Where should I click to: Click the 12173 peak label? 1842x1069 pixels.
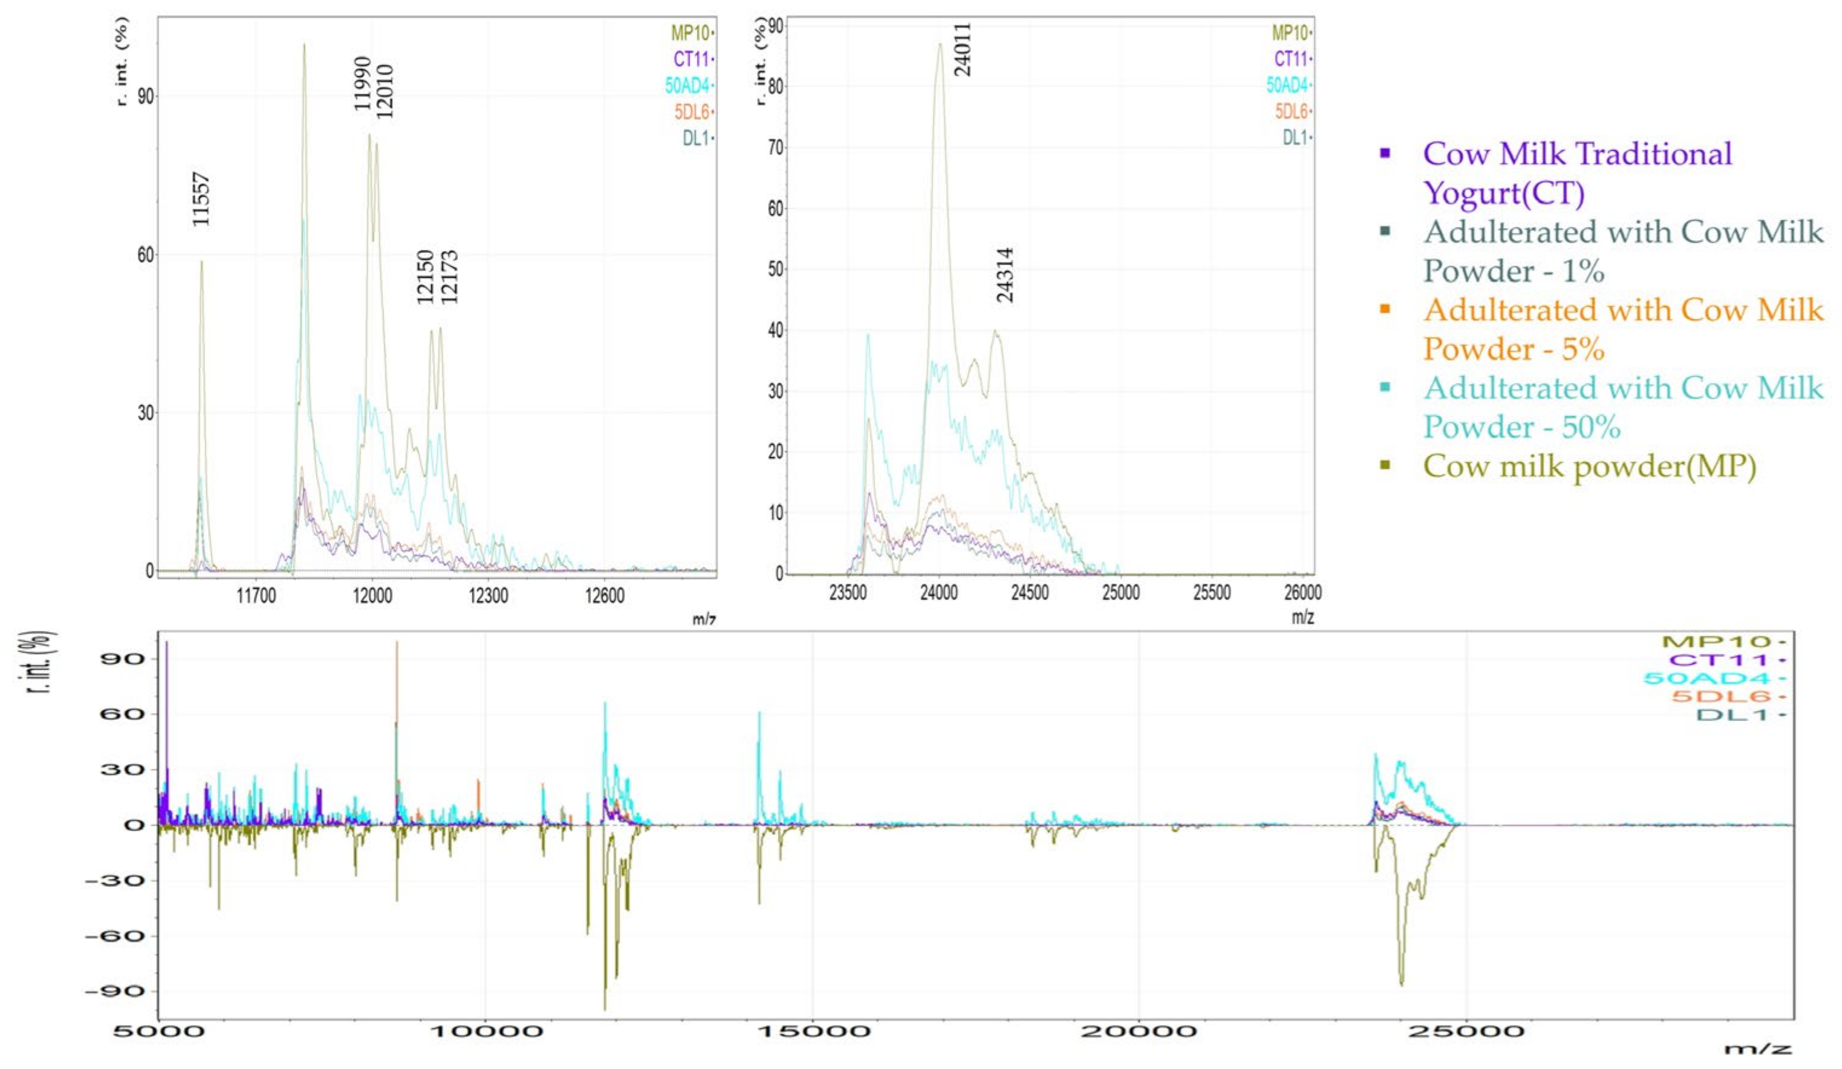click(449, 277)
